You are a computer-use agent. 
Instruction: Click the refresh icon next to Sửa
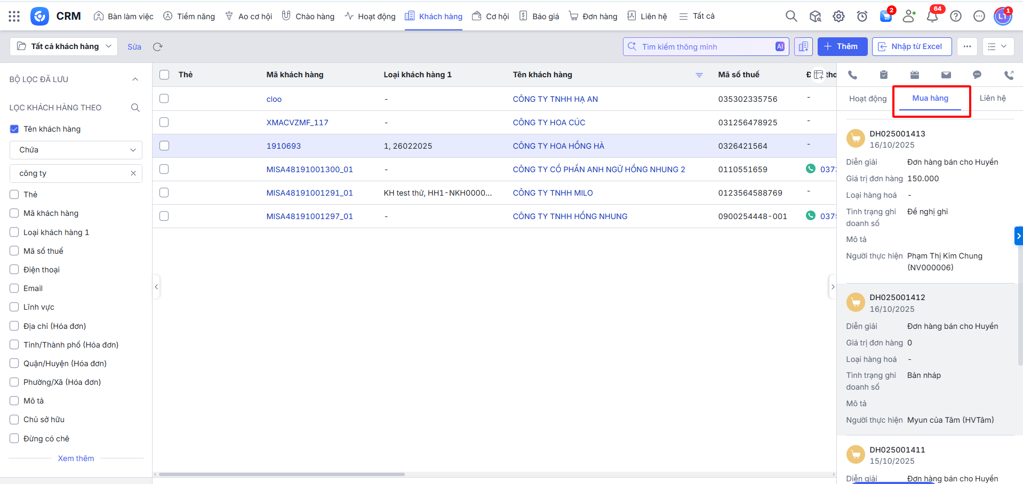click(x=157, y=47)
